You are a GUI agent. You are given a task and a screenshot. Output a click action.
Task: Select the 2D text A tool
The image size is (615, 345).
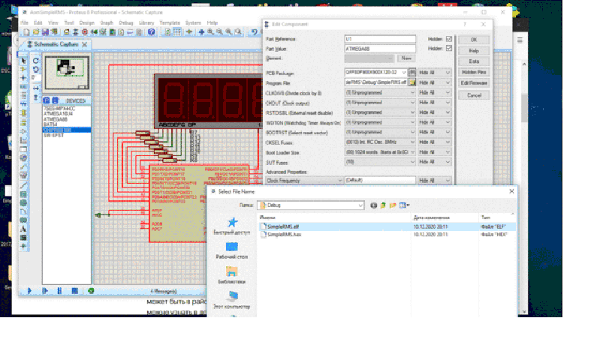click(23, 229)
